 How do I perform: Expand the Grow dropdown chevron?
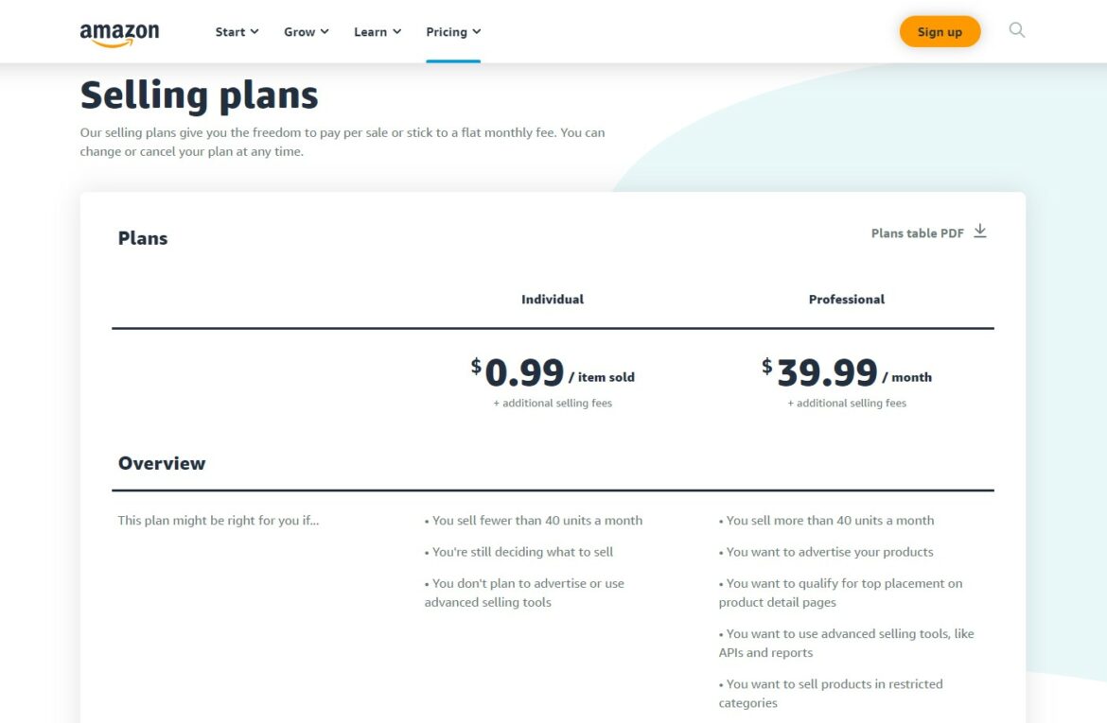[x=325, y=32]
